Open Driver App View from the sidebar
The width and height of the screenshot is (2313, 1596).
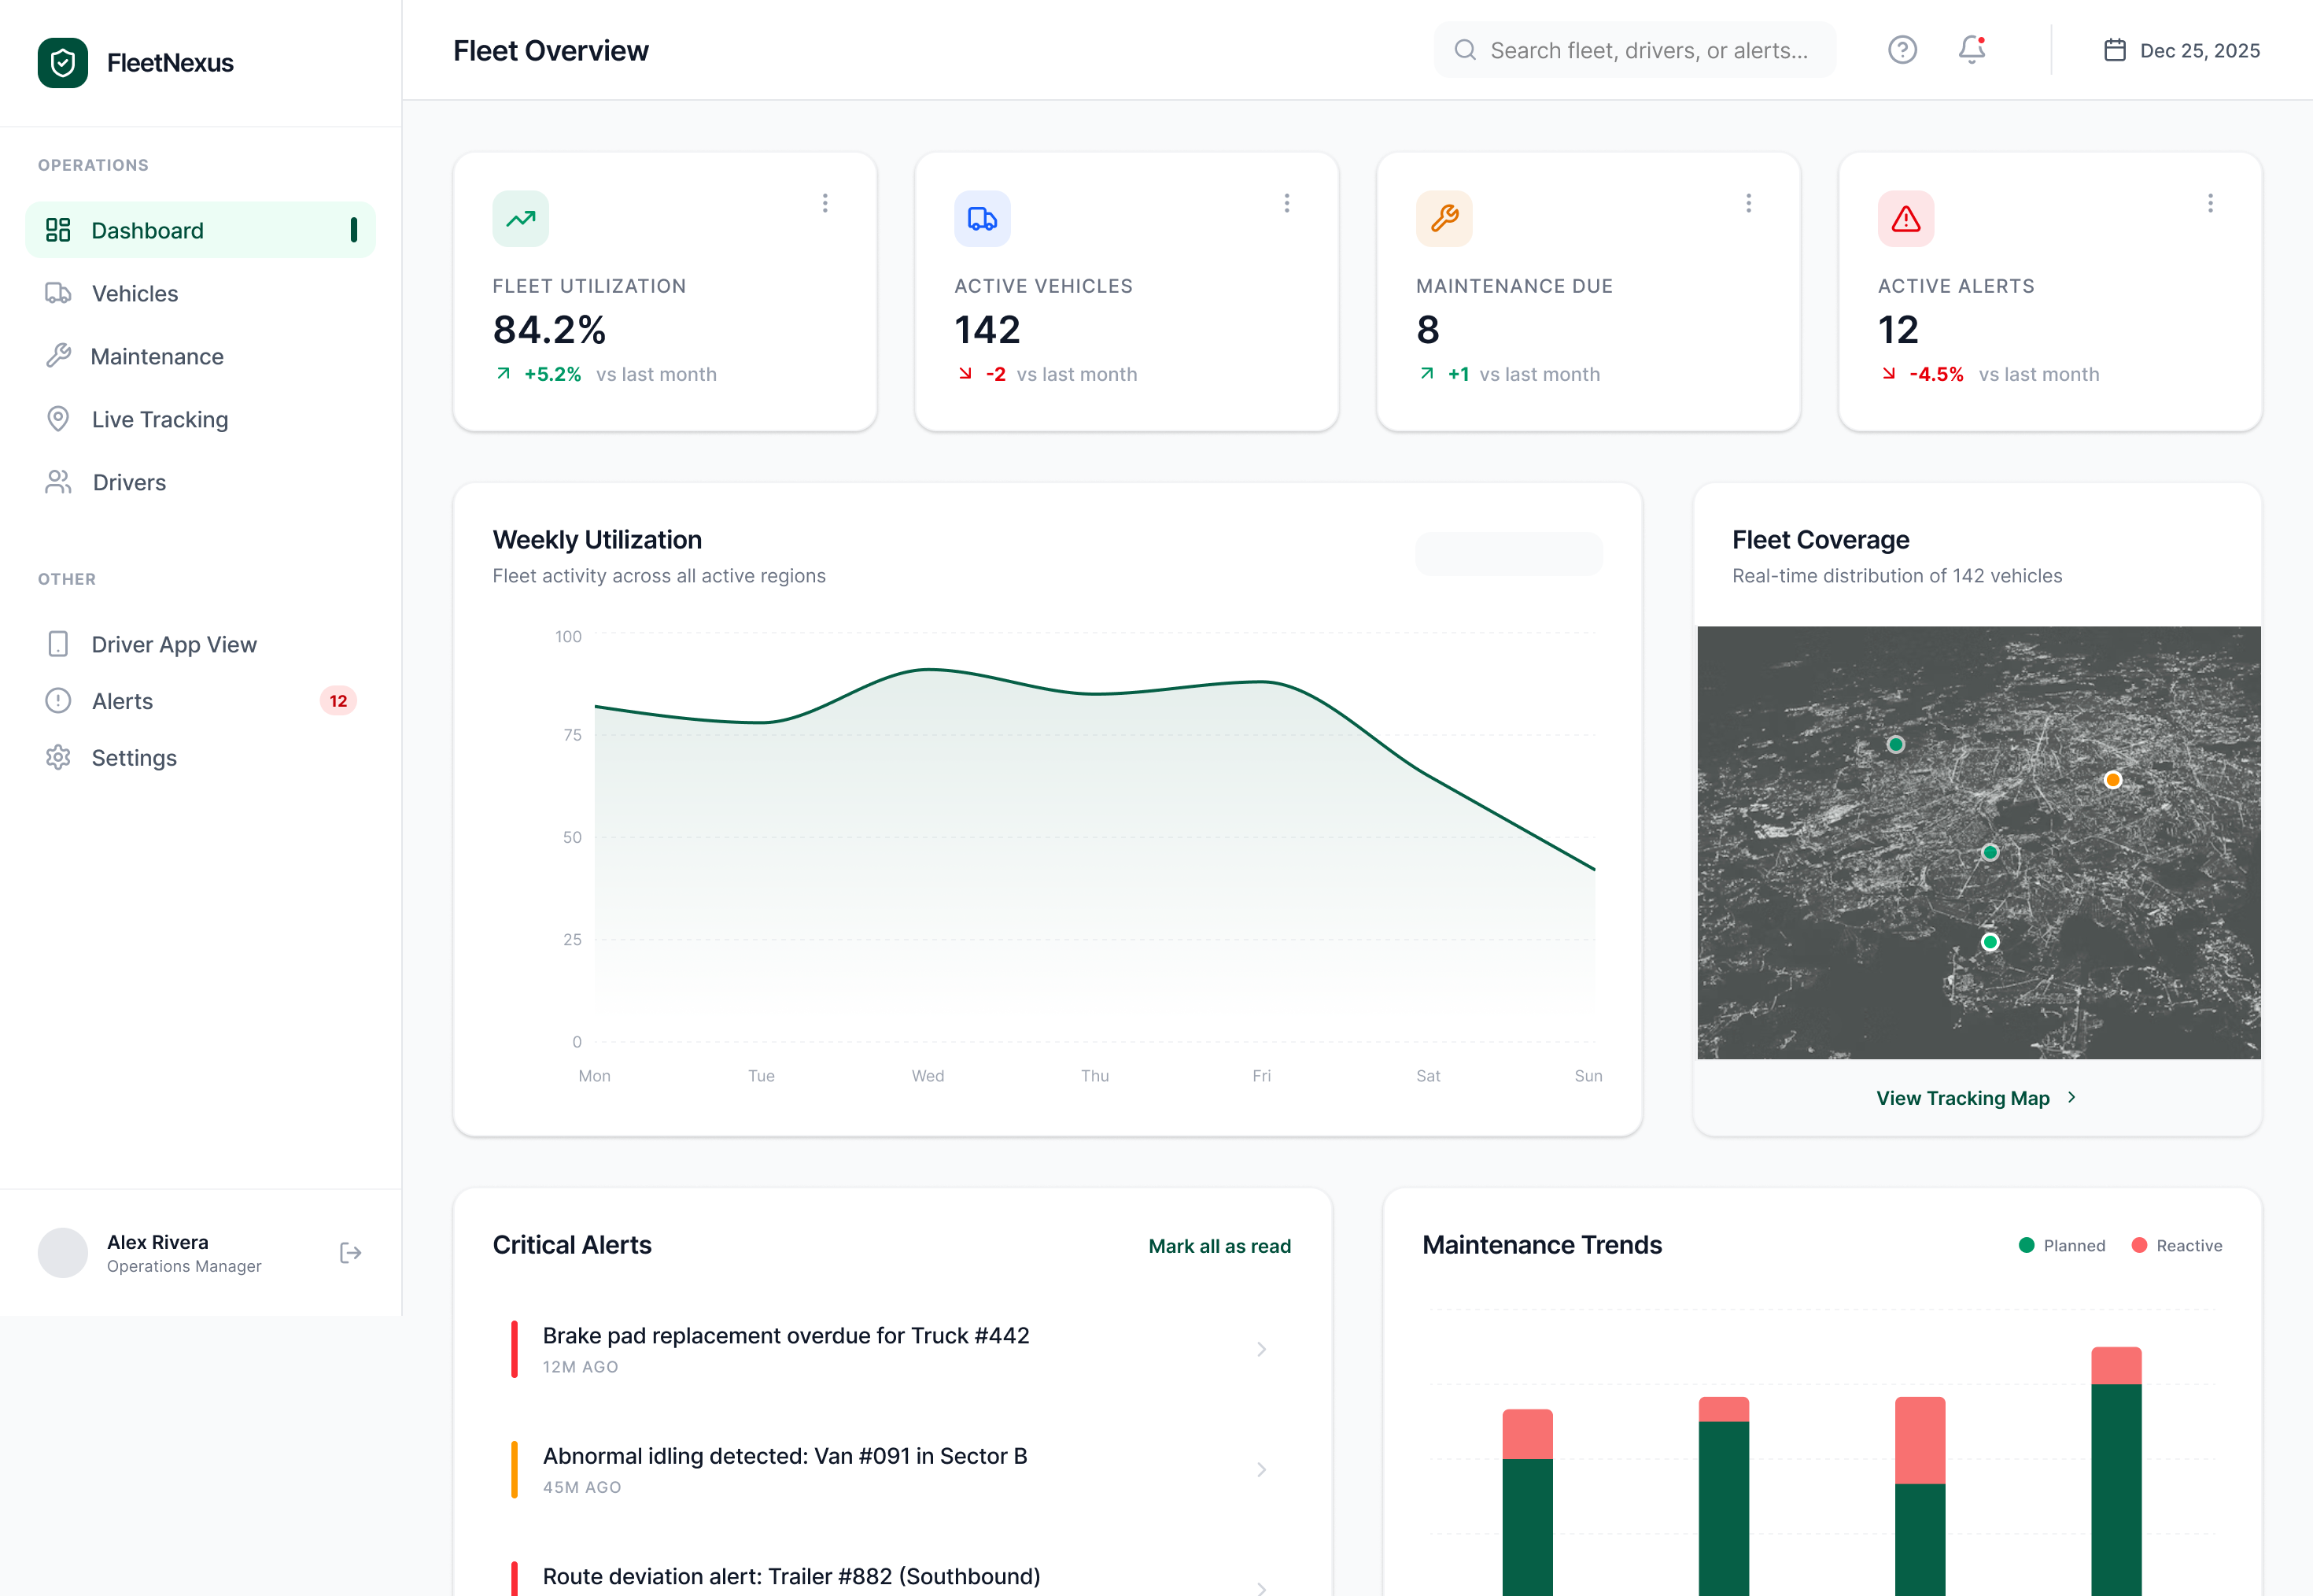point(173,644)
